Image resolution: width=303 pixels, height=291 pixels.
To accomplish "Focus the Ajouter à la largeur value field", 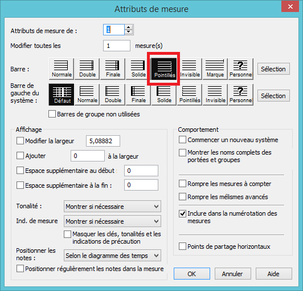I will pos(88,156).
